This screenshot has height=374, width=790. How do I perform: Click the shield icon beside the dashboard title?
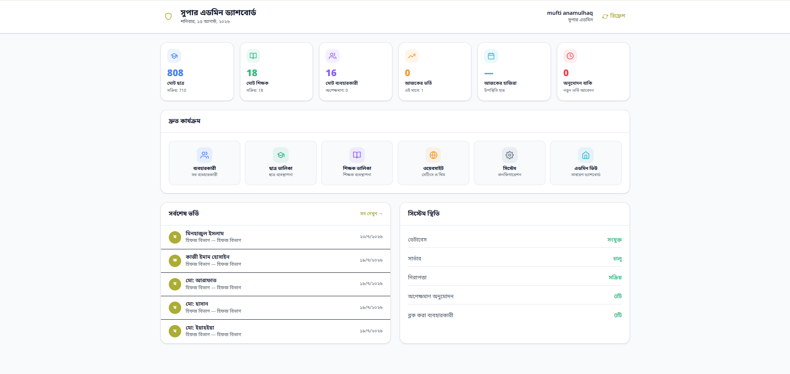(168, 16)
